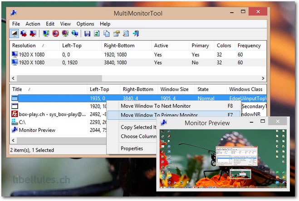Image resolution: width=299 pixels, height=201 pixels.
Task: Maximize the Monitor Preview window
Action: point(263,121)
